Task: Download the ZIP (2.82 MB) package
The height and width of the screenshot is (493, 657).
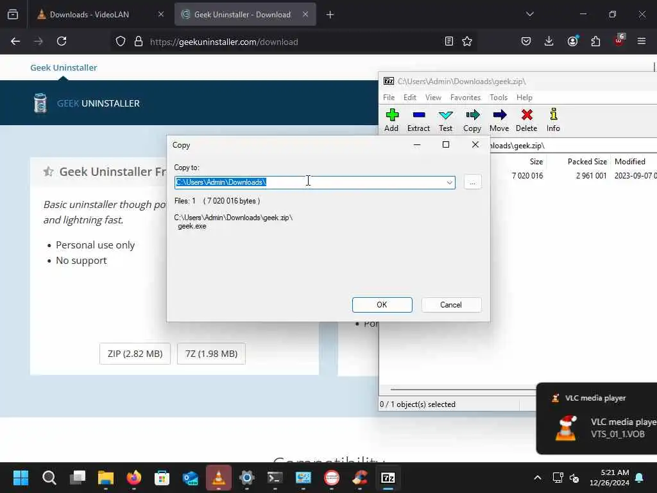Action: click(x=135, y=354)
